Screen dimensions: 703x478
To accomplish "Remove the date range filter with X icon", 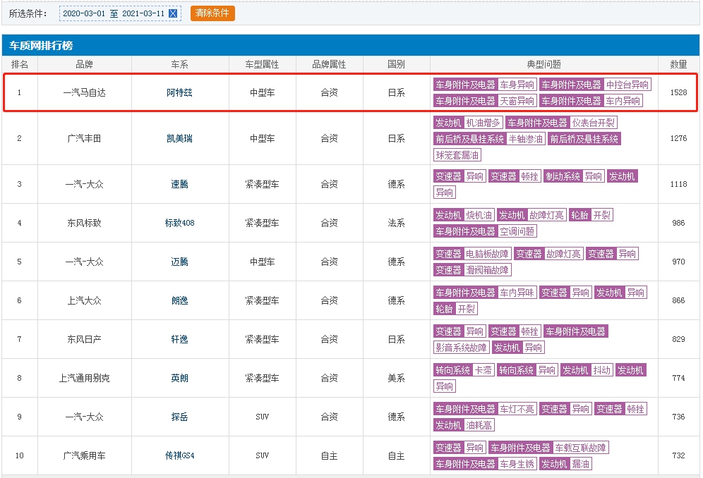I will (x=173, y=13).
